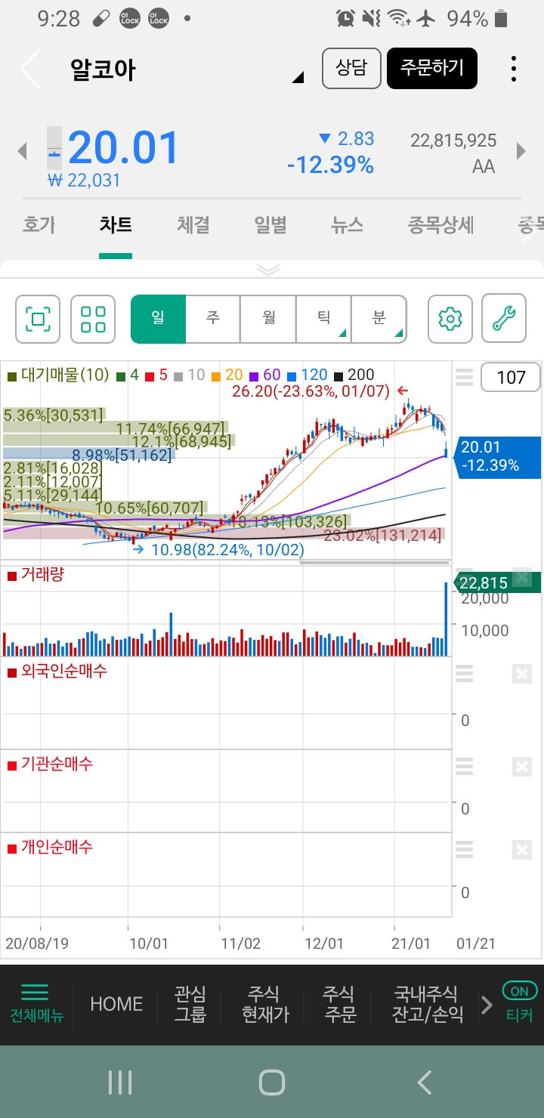Screen dimensions: 544x1118
Task: Open 관심그룹 in bottom menu
Action: (190, 1003)
